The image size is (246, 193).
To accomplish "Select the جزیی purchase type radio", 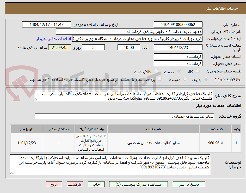I will pos(206,79).
